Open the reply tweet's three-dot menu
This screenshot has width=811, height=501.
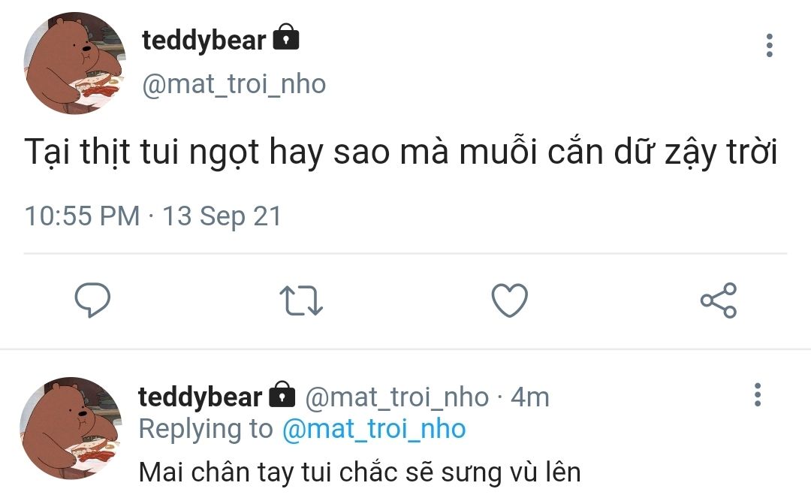click(x=757, y=395)
